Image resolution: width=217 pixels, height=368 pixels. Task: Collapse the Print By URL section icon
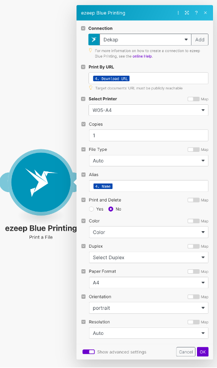coord(83,67)
